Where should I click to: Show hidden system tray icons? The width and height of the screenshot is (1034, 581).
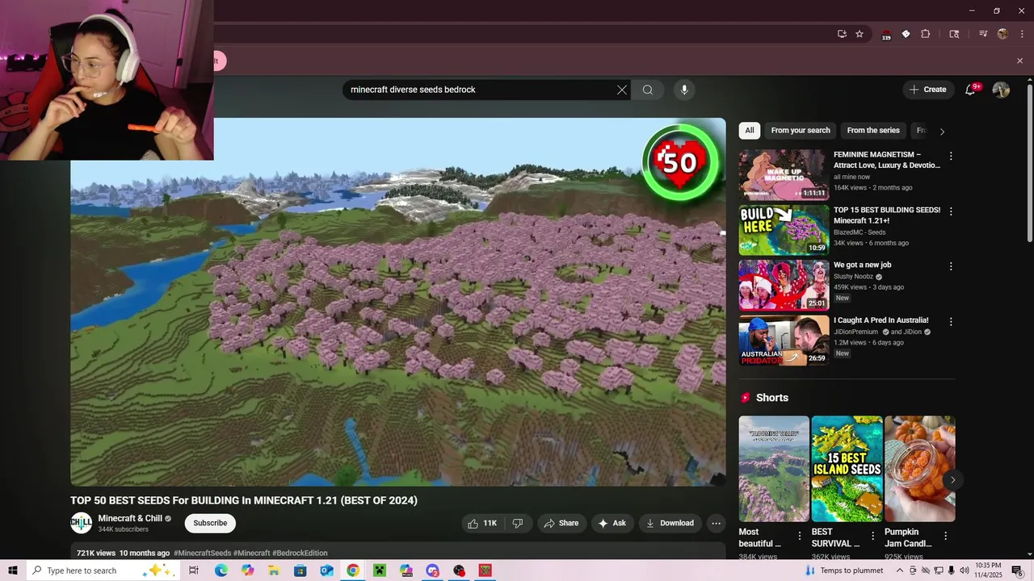pyautogui.click(x=900, y=571)
